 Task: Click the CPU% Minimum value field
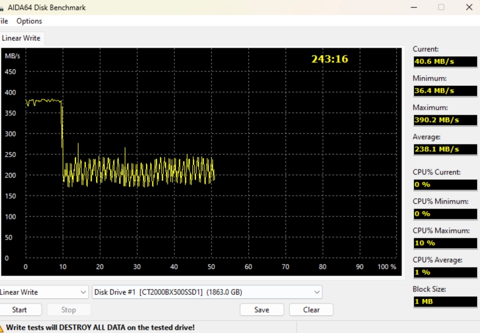[445, 214]
